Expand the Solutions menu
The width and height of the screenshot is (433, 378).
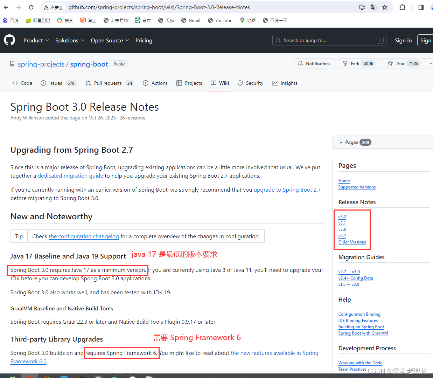(70, 40)
